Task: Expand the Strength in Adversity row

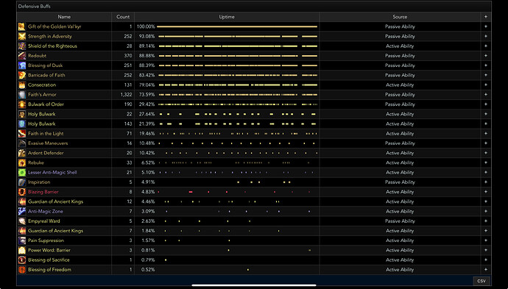Action: tap(486, 36)
